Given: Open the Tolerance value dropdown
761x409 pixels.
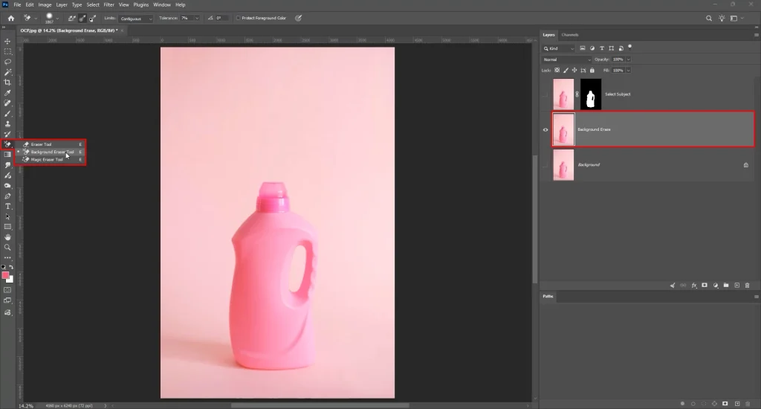Looking at the screenshot, I should coord(196,19).
